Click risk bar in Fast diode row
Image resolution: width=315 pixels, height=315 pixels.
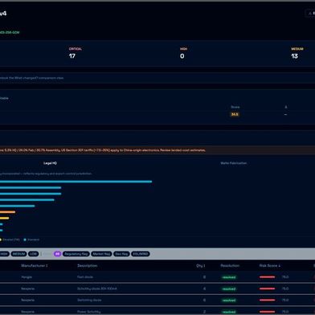coord(267,277)
